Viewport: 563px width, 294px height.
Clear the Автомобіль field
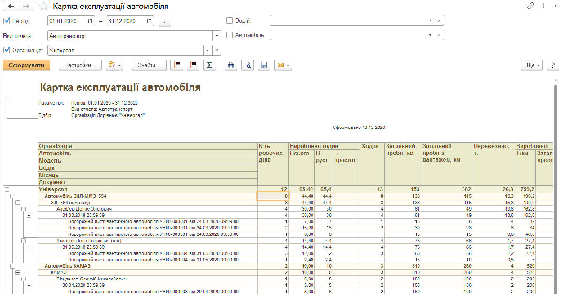440,35
